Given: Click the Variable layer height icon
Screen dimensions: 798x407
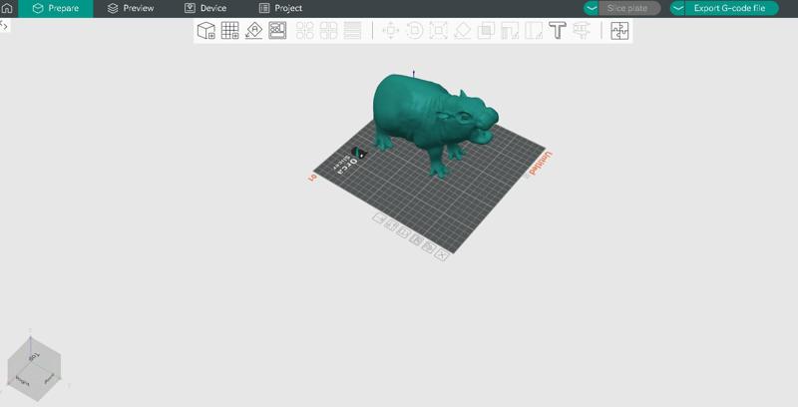Looking at the screenshot, I should 352,31.
